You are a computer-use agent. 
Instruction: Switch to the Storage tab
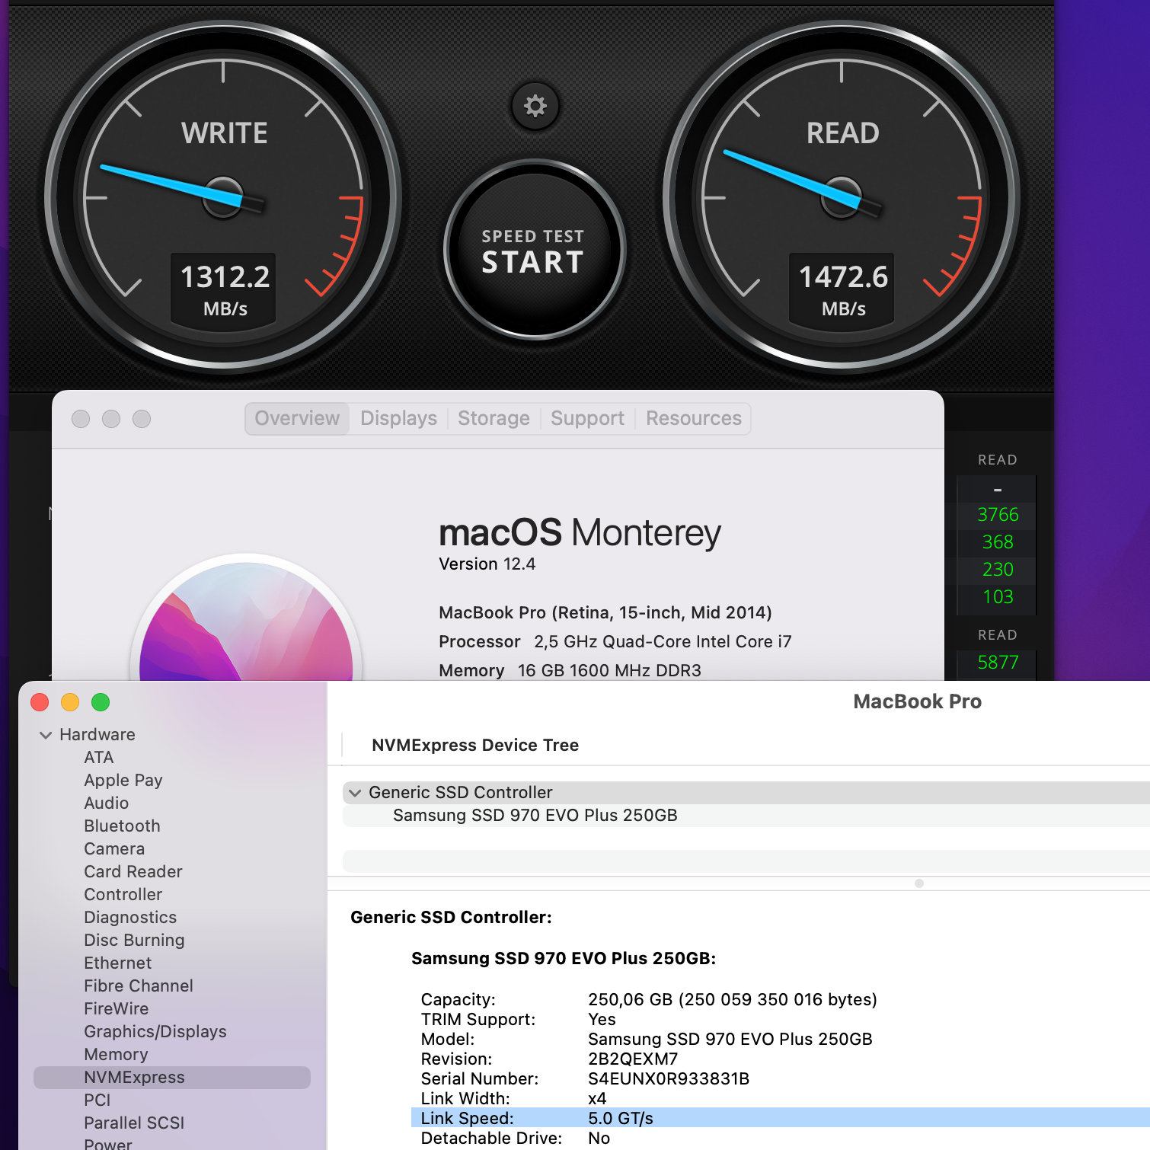tap(494, 418)
